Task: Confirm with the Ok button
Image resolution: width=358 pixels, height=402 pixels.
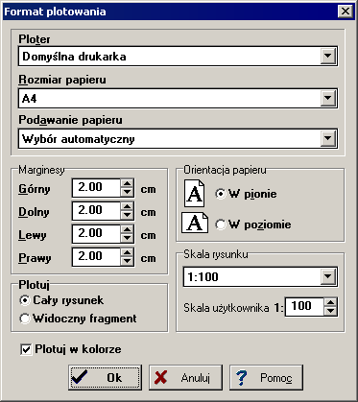Action: pyautogui.click(x=105, y=378)
